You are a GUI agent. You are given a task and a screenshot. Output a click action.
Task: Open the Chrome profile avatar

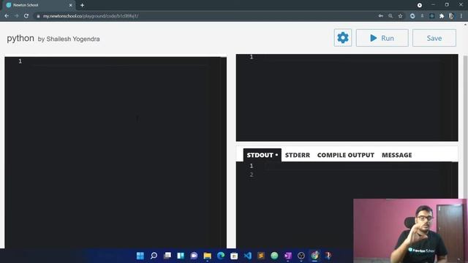point(451,16)
